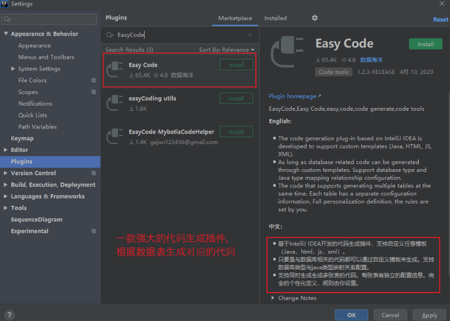
Task: Click the easyCoding utils plugin logo
Action: (115, 103)
